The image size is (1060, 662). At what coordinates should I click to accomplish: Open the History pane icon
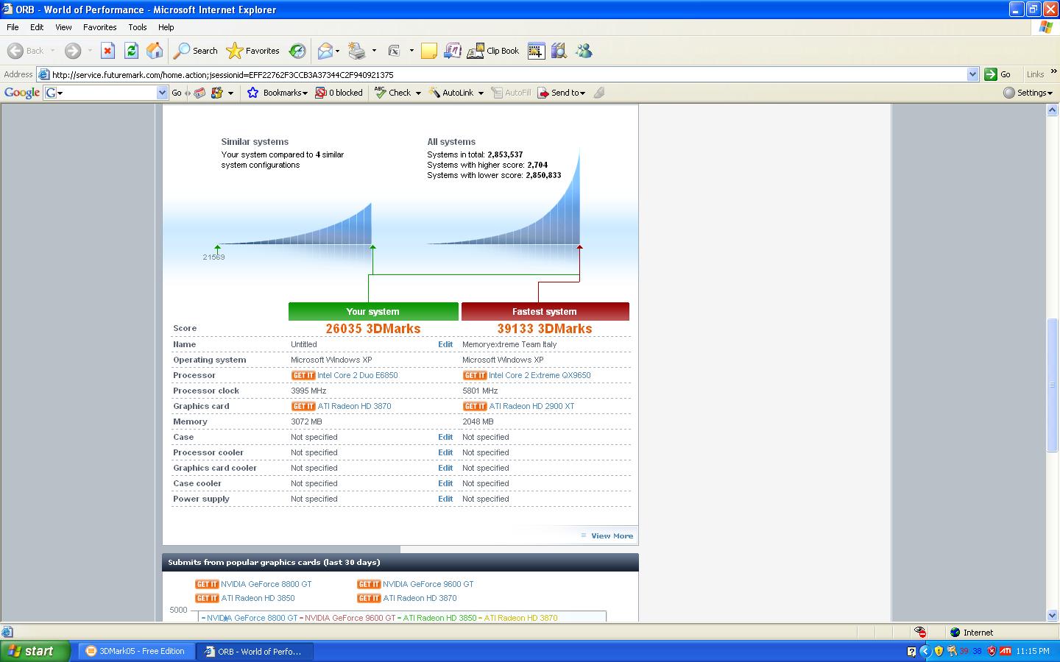297,51
